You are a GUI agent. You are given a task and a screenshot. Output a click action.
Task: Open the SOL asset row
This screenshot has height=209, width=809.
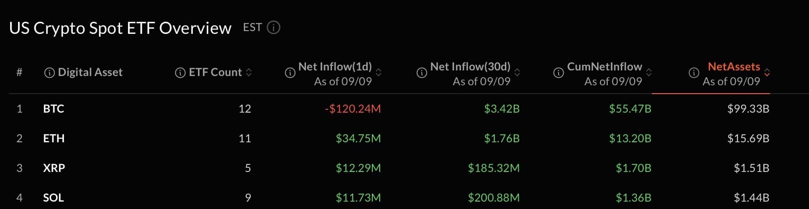tap(389, 198)
